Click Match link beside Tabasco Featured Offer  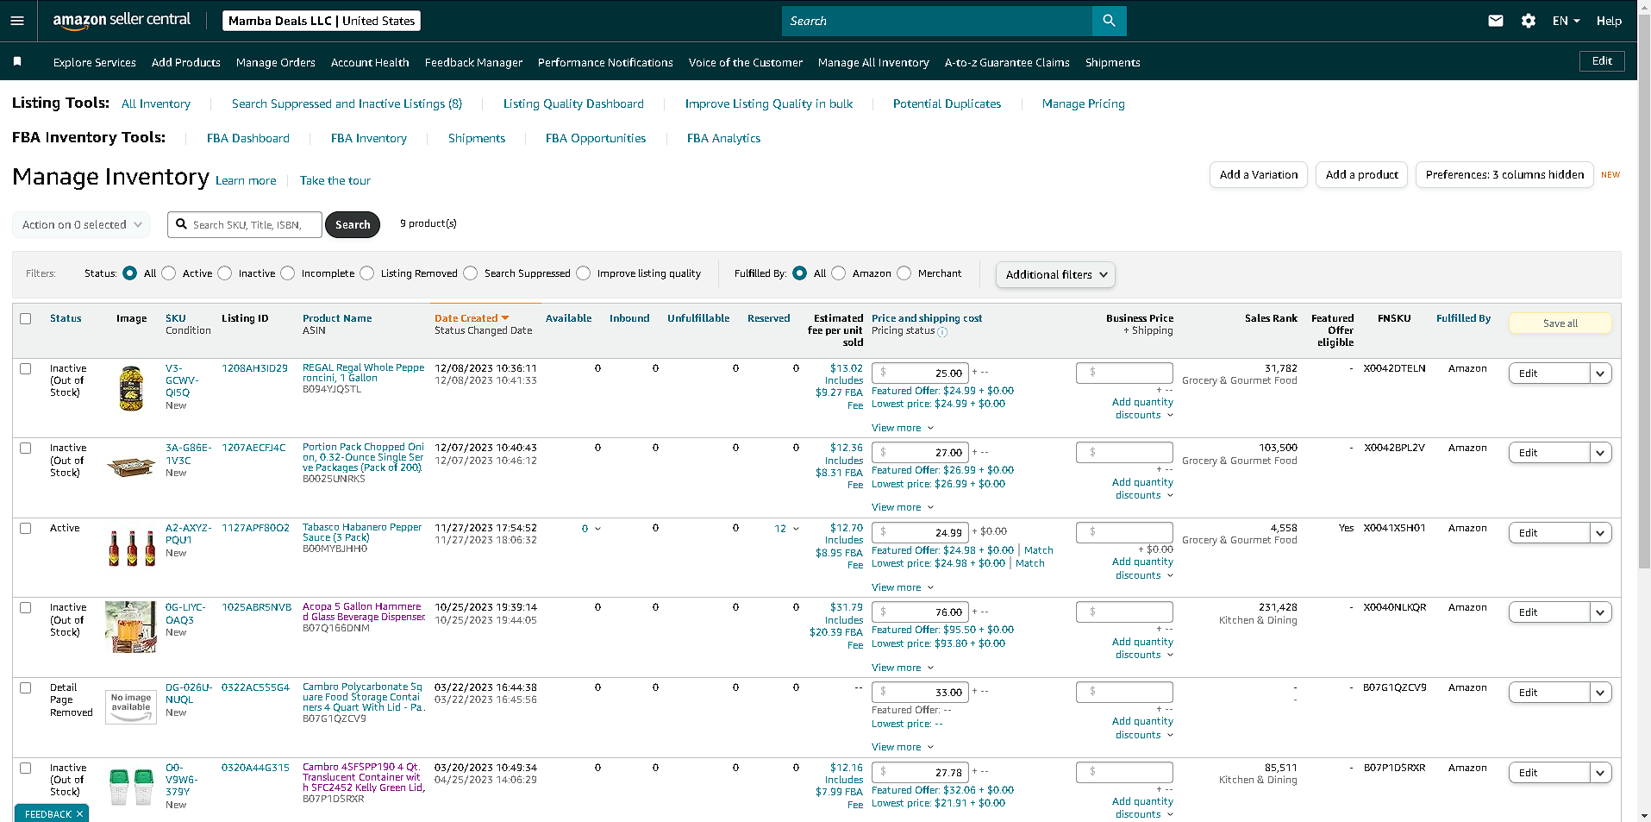tap(1038, 550)
